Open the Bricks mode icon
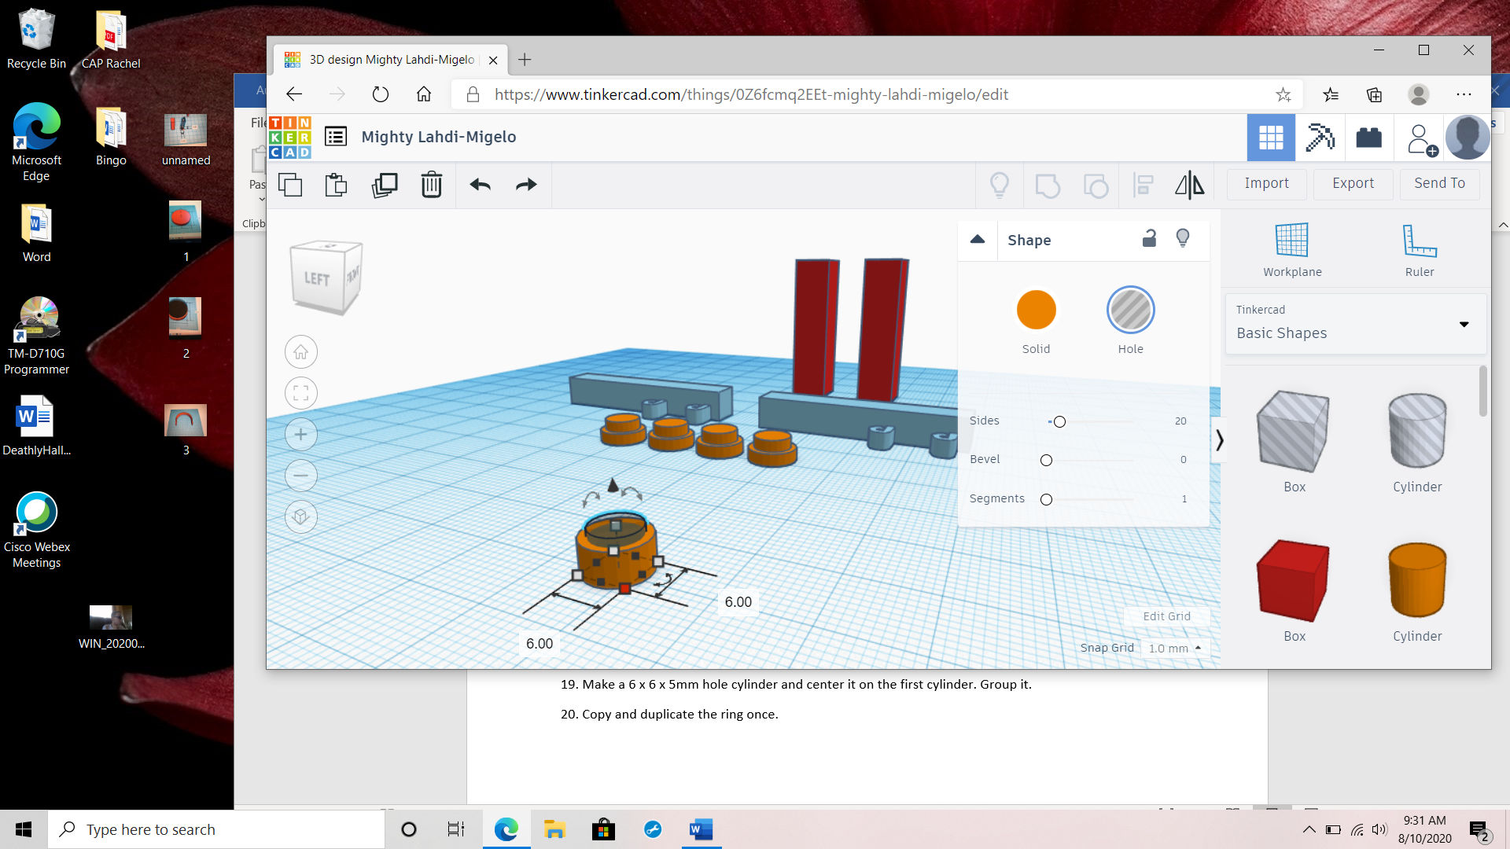 click(1369, 138)
